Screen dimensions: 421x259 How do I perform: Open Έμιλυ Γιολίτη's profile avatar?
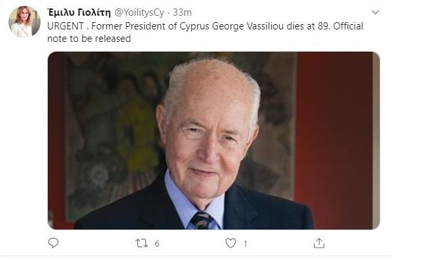[24, 22]
